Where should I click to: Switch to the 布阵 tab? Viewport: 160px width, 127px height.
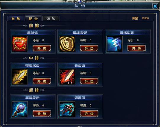tap(16, 18)
